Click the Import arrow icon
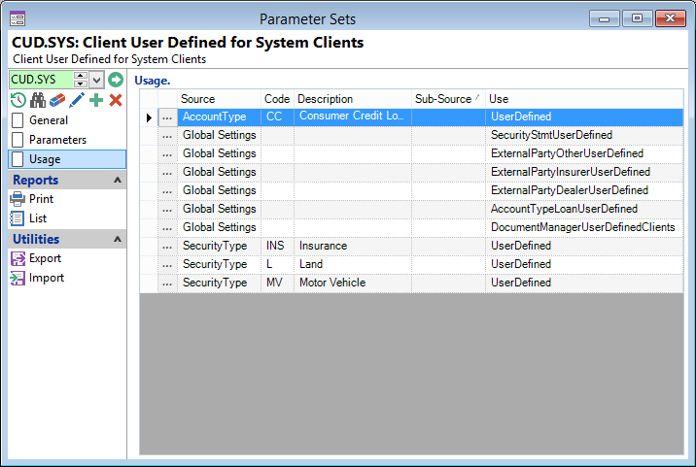This screenshot has width=696, height=467. tap(17, 278)
